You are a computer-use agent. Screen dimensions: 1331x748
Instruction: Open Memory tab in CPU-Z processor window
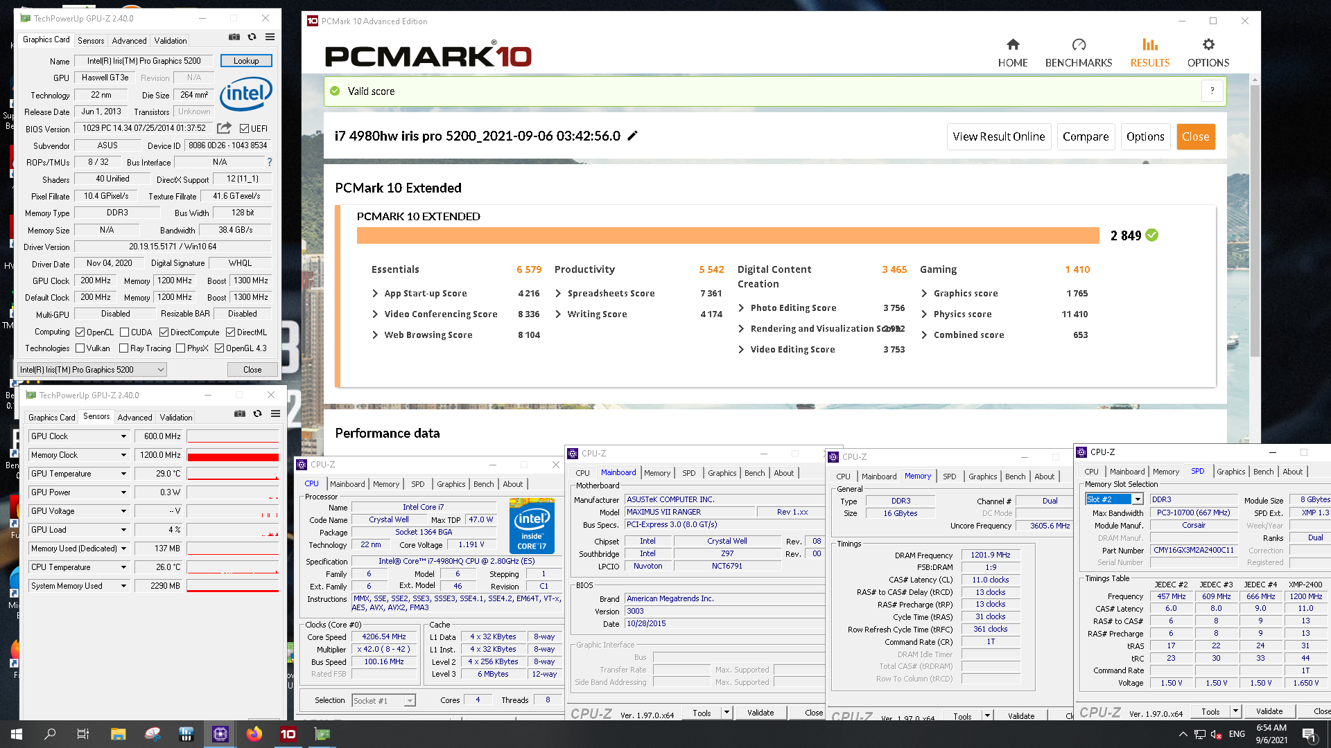386,484
